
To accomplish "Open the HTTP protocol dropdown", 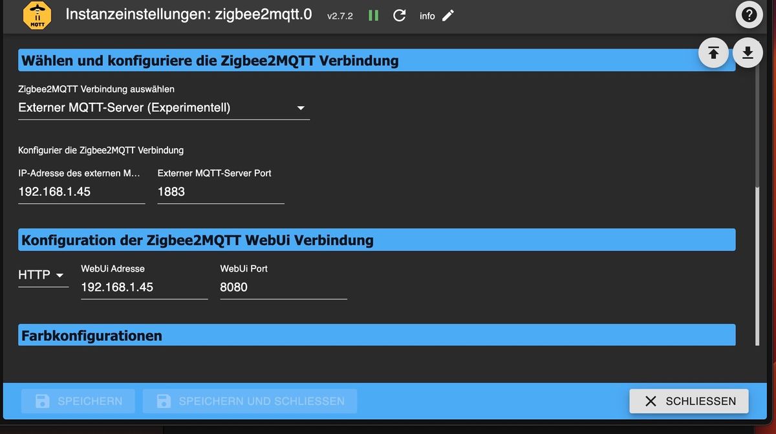I will click(x=43, y=275).
